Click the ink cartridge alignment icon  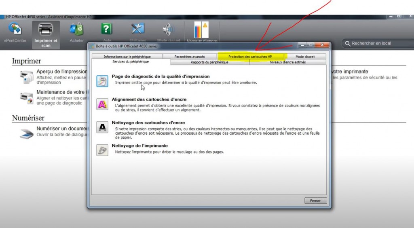coord(102,104)
